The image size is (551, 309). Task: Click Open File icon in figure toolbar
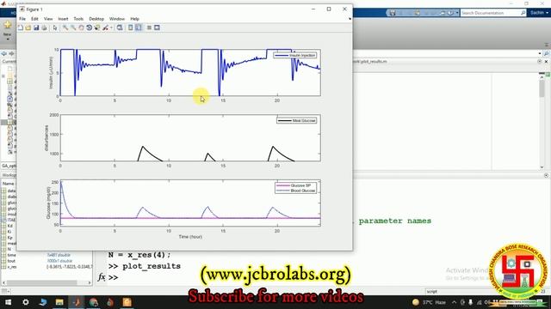tap(28, 27)
